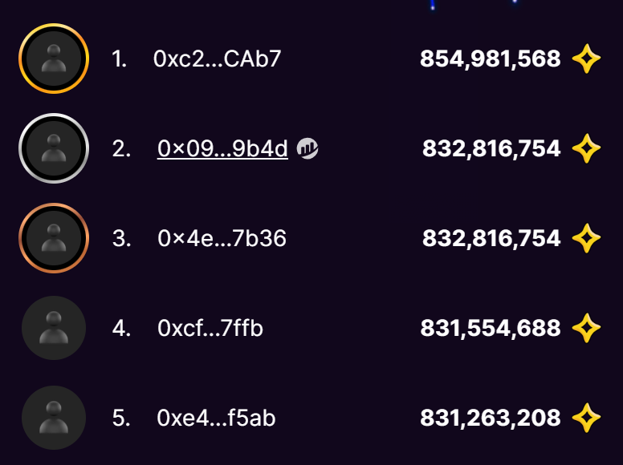Select wallet address 0x4e...7b36
This screenshot has width=623, height=465.
222,238
